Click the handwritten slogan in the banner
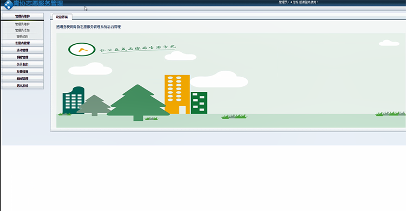 pyautogui.click(x=137, y=49)
